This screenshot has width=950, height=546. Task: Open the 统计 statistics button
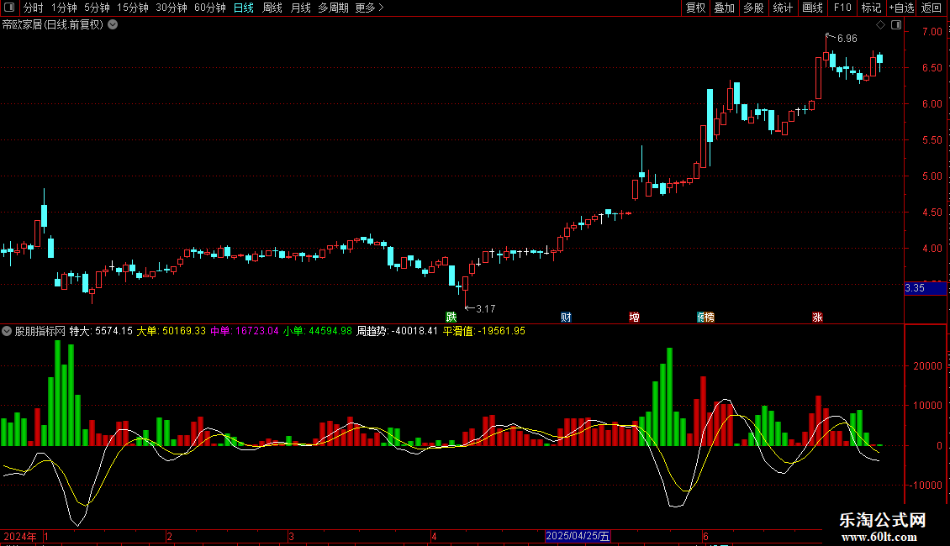point(783,8)
